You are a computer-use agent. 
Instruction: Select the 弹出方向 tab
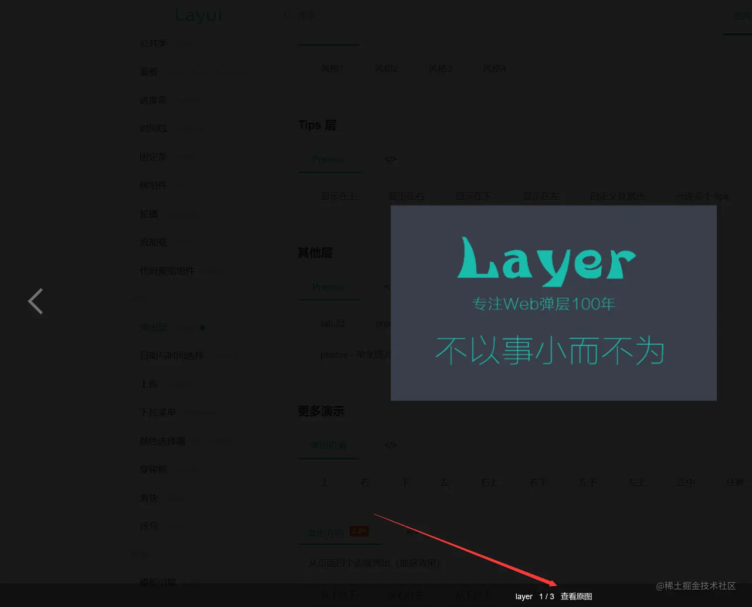(x=325, y=533)
